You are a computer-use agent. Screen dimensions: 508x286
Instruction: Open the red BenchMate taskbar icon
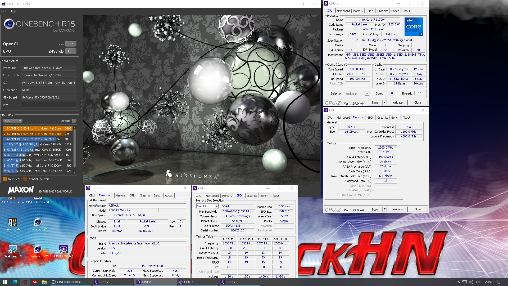click(x=25, y=282)
